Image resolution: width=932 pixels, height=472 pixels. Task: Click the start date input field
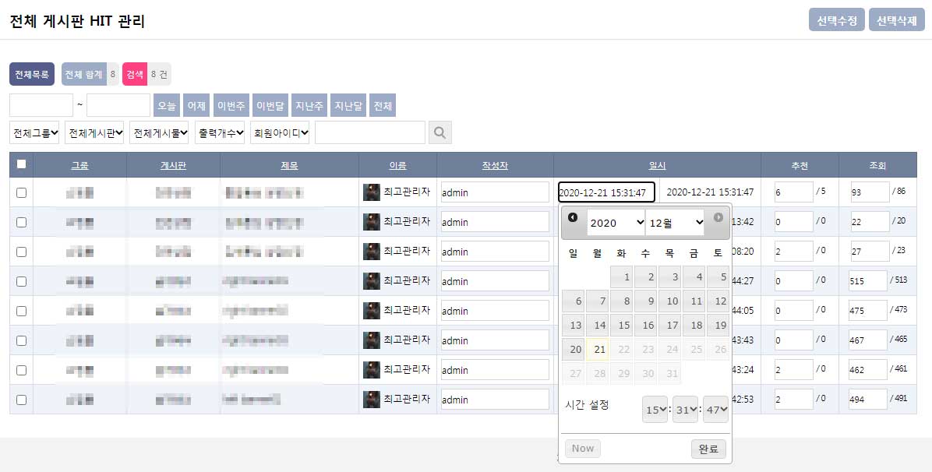41,105
